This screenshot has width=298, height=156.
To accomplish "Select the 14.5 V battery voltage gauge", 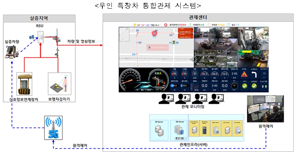I will 224,74.
